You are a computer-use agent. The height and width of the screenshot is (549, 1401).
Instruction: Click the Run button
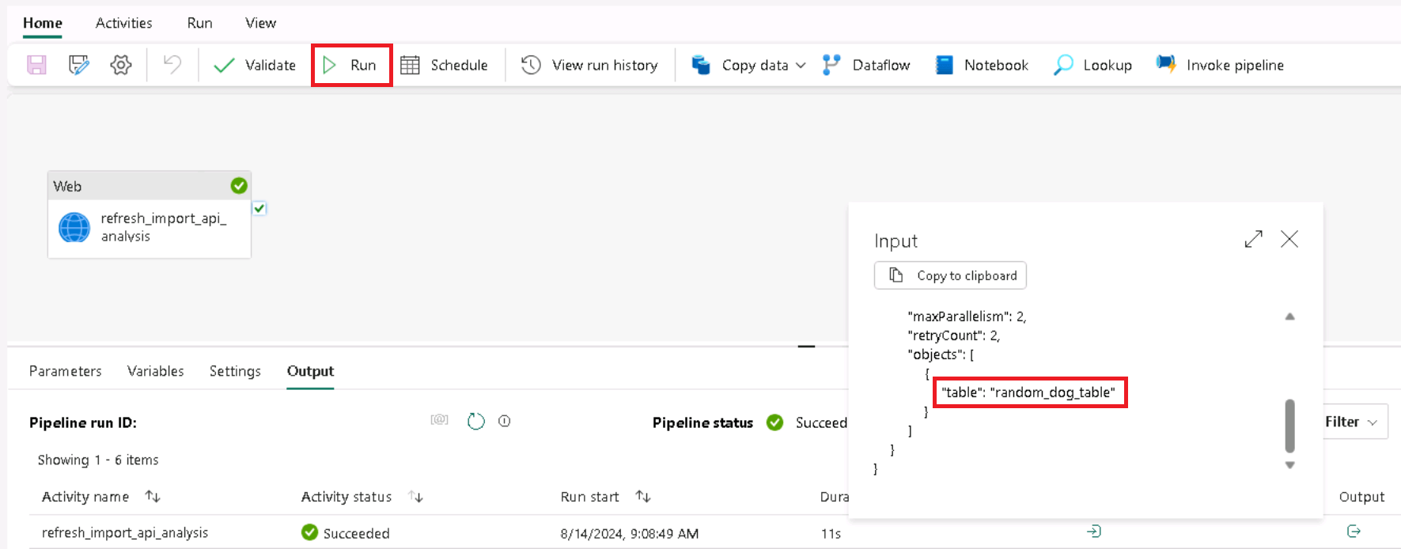click(351, 65)
